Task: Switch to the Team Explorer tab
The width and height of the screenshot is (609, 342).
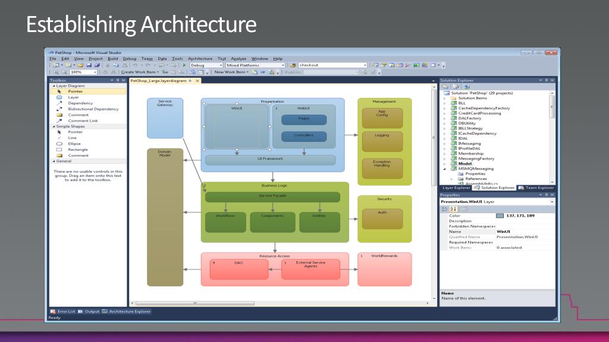Action: (x=536, y=188)
